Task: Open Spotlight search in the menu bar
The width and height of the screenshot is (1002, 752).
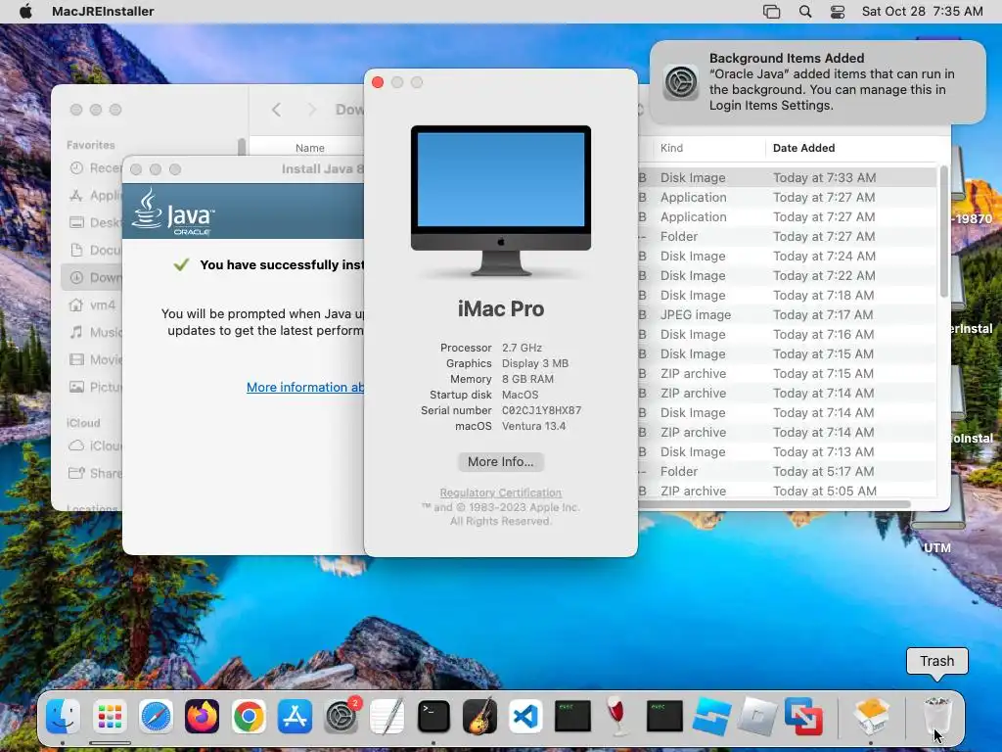Action: pyautogui.click(x=805, y=12)
